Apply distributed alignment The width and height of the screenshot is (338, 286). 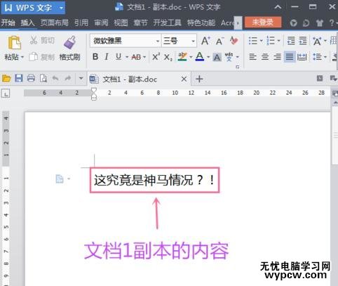(302, 57)
